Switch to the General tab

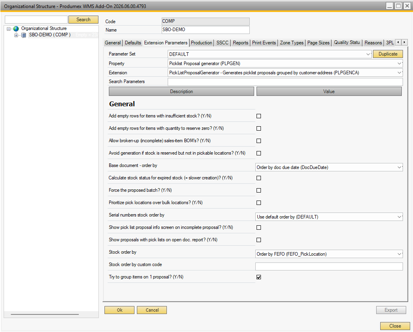[113, 43]
